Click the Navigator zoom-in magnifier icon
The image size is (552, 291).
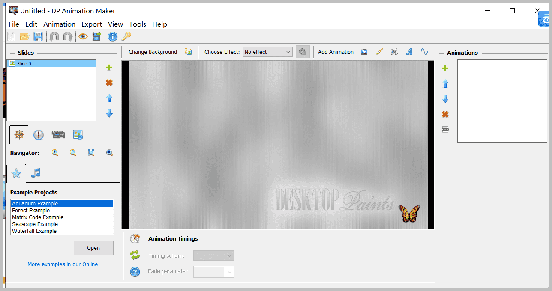[x=55, y=152]
